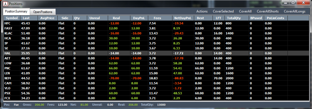312x109 pixels.
Task: Click CoverAllShorts
Action: [268, 11]
